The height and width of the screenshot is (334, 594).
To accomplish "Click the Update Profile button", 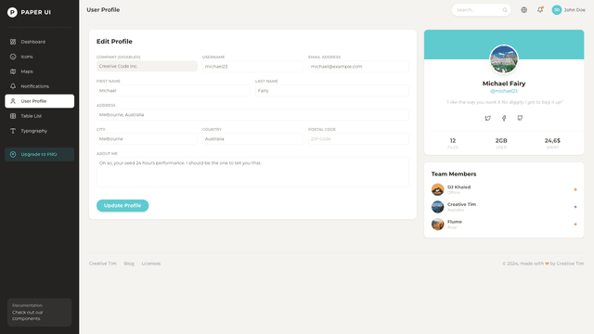I will point(123,206).
